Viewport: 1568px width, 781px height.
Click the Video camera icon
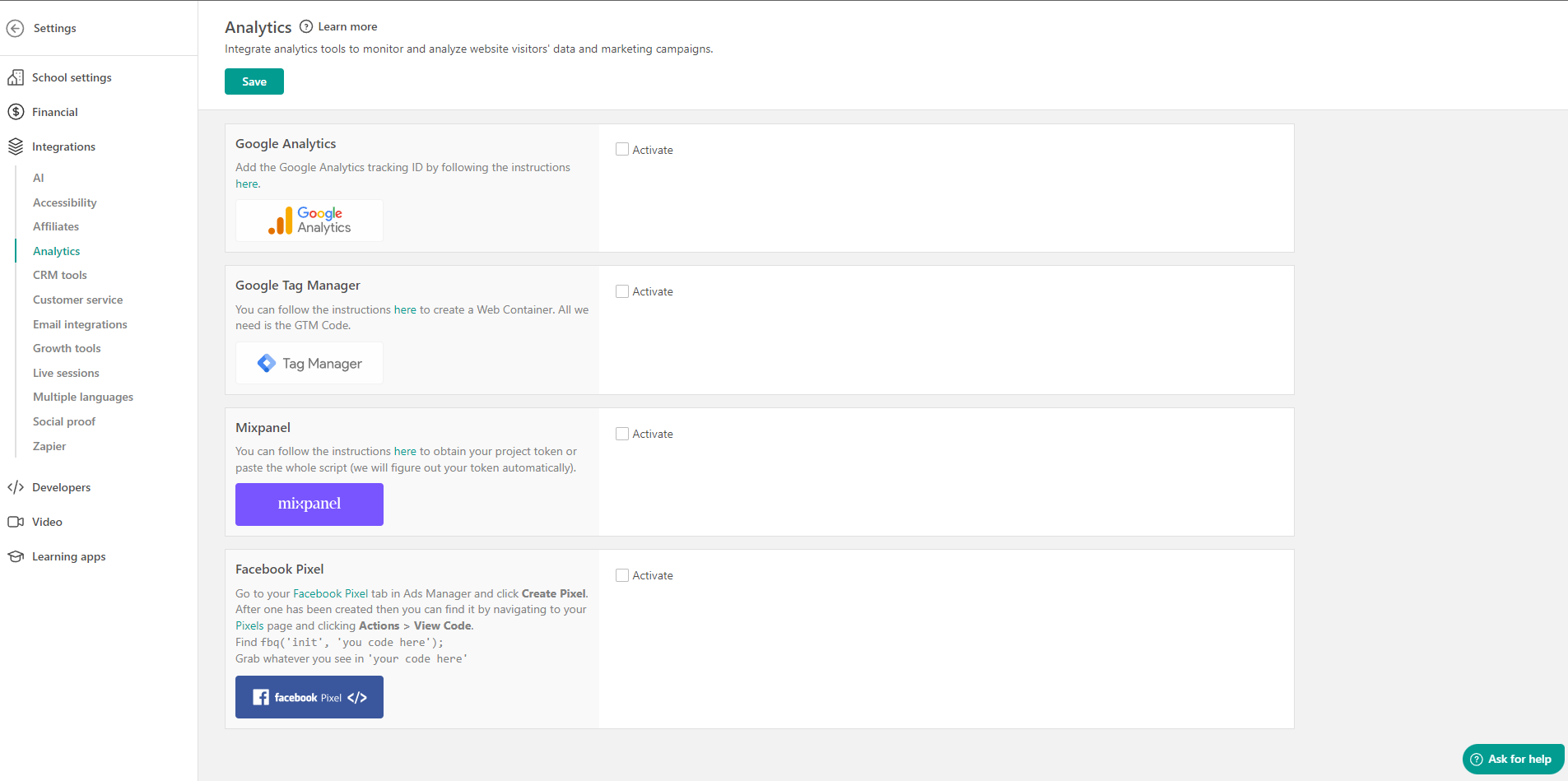click(x=16, y=521)
